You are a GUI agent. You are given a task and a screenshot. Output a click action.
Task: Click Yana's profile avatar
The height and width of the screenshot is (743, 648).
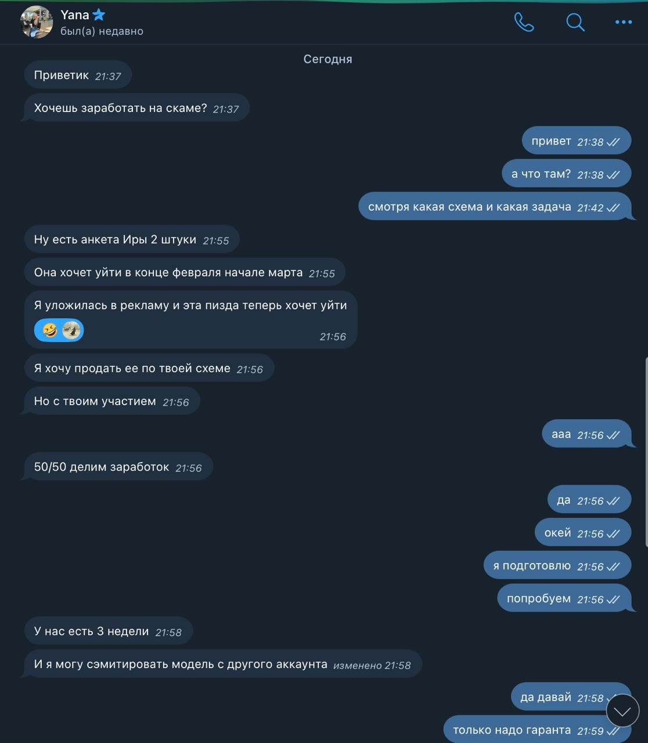pyautogui.click(x=37, y=22)
